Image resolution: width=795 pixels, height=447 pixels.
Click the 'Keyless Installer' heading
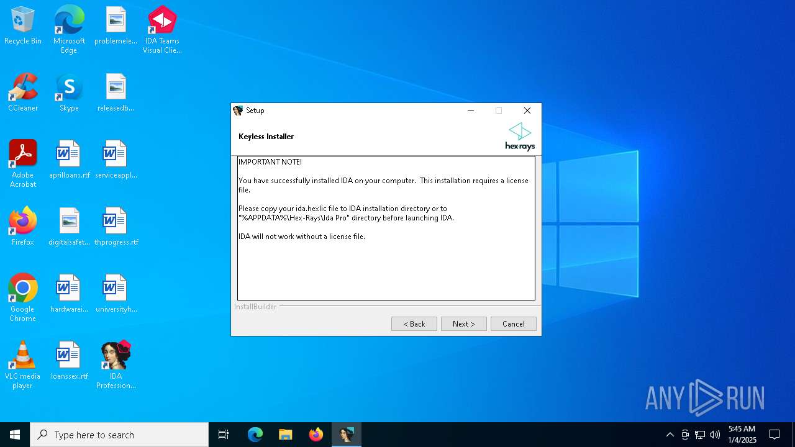[x=266, y=137]
